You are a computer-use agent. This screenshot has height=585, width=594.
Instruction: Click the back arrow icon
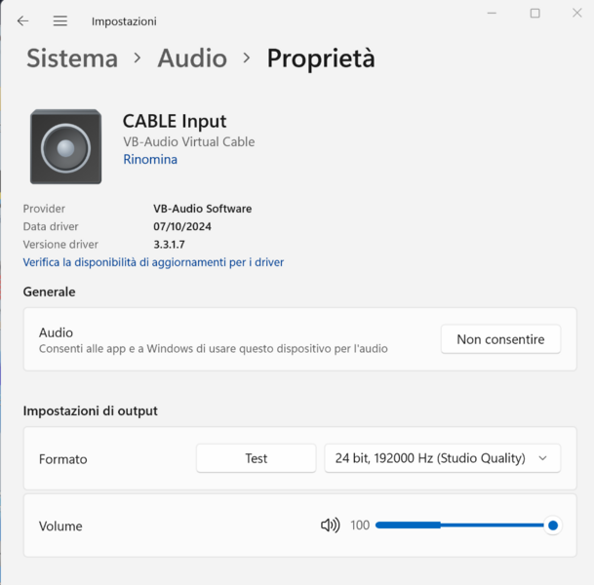[23, 20]
